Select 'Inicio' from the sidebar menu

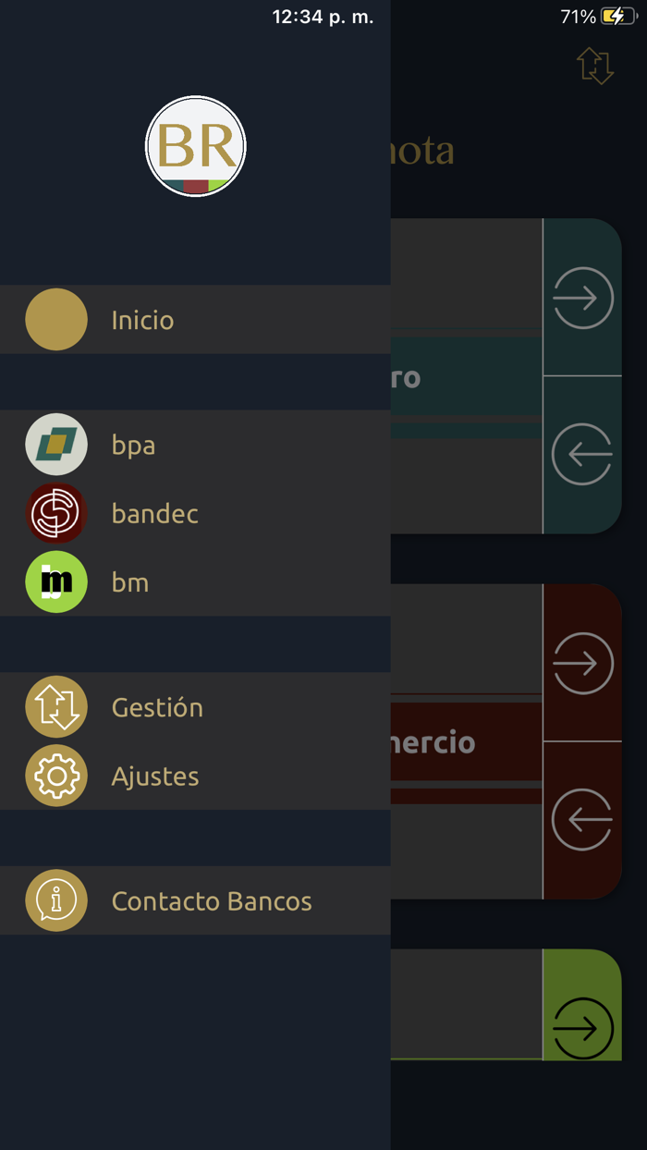[140, 319]
